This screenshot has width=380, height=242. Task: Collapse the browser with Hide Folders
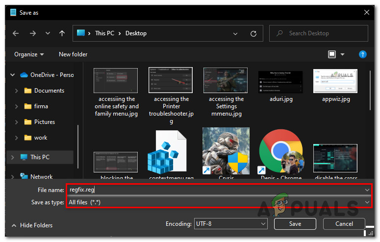point(32,225)
